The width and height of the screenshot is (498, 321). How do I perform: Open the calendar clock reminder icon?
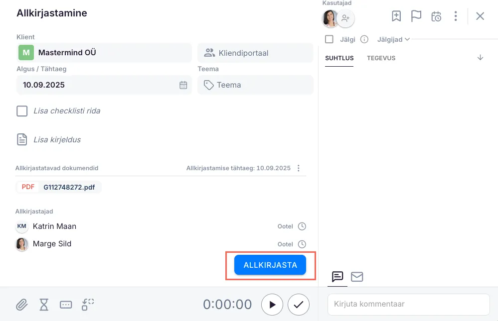pyautogui.click(x=436, y=16)
